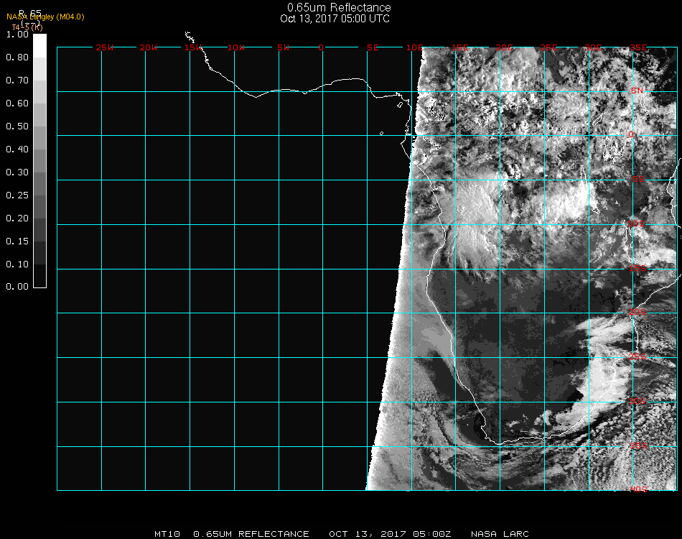This screenshot has height=539, width=682.
Task: Click the "NASA LARC" footer text
Action: point(500,534)
